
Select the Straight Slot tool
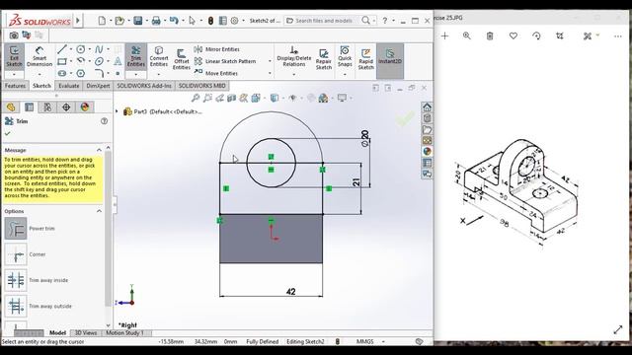pos(62,73)
